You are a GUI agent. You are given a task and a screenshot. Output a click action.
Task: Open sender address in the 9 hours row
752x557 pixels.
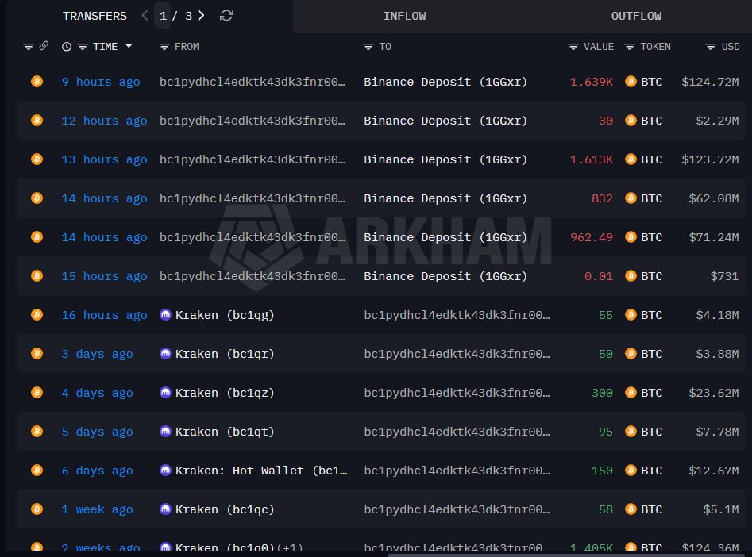pos(253,82)
